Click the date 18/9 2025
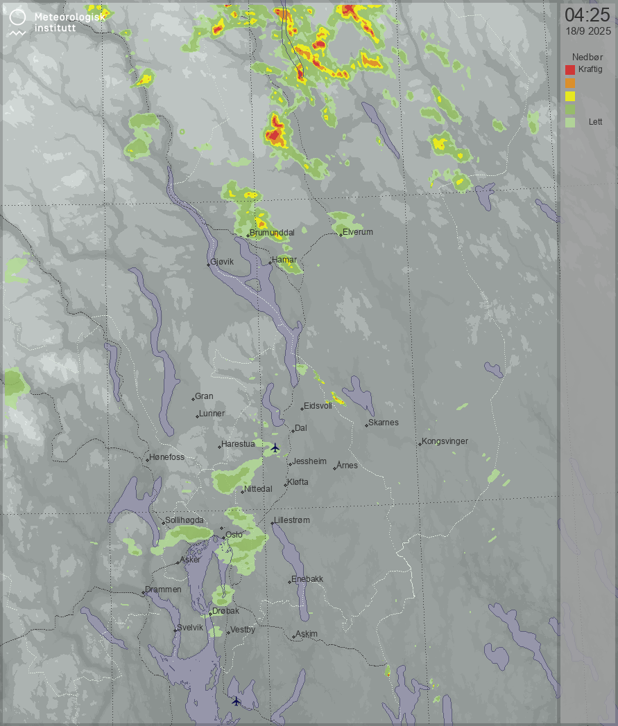 pyautogui.click(x=588, y=31)
